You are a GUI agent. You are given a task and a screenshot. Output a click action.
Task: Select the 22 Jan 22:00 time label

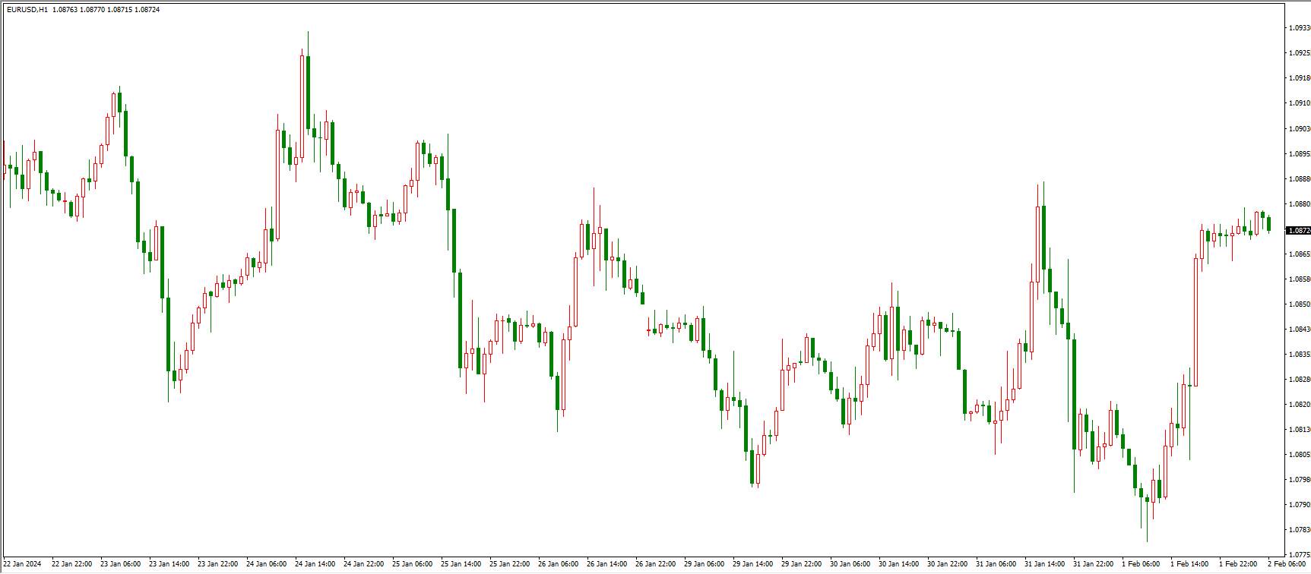click(x=72, y=563)
